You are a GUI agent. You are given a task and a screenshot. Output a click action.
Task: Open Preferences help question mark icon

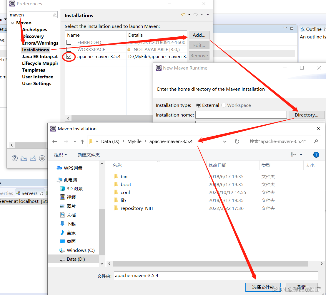pyautogui.click(x=14, y=158)
